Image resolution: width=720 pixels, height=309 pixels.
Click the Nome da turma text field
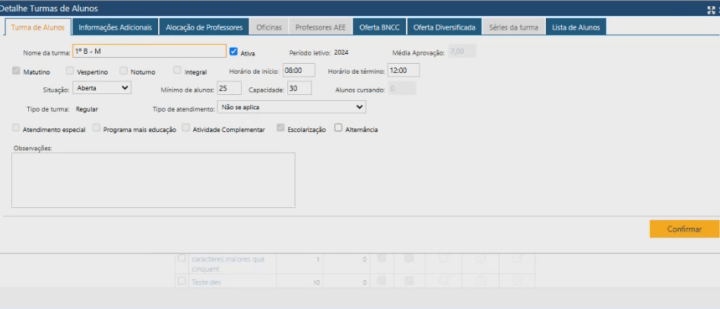pyautogui.click(x=149, y=51)
